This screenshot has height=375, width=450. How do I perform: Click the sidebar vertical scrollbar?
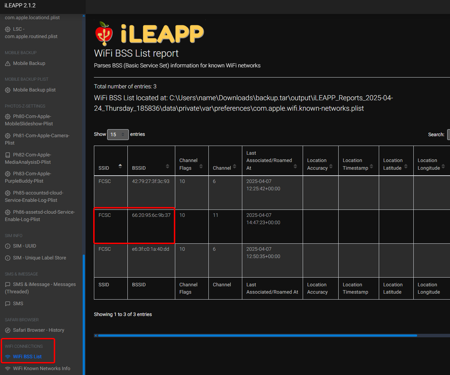[84, 314]
